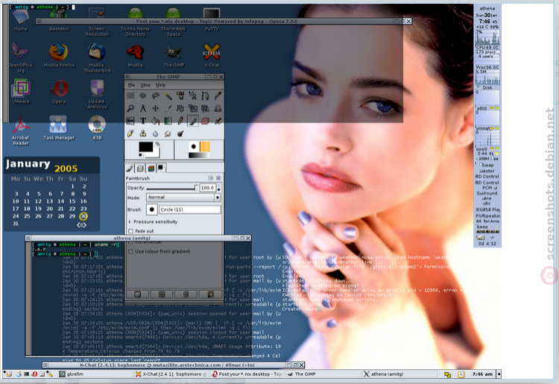Switch to the foreground/background colours dock tab

click(161, 169)
